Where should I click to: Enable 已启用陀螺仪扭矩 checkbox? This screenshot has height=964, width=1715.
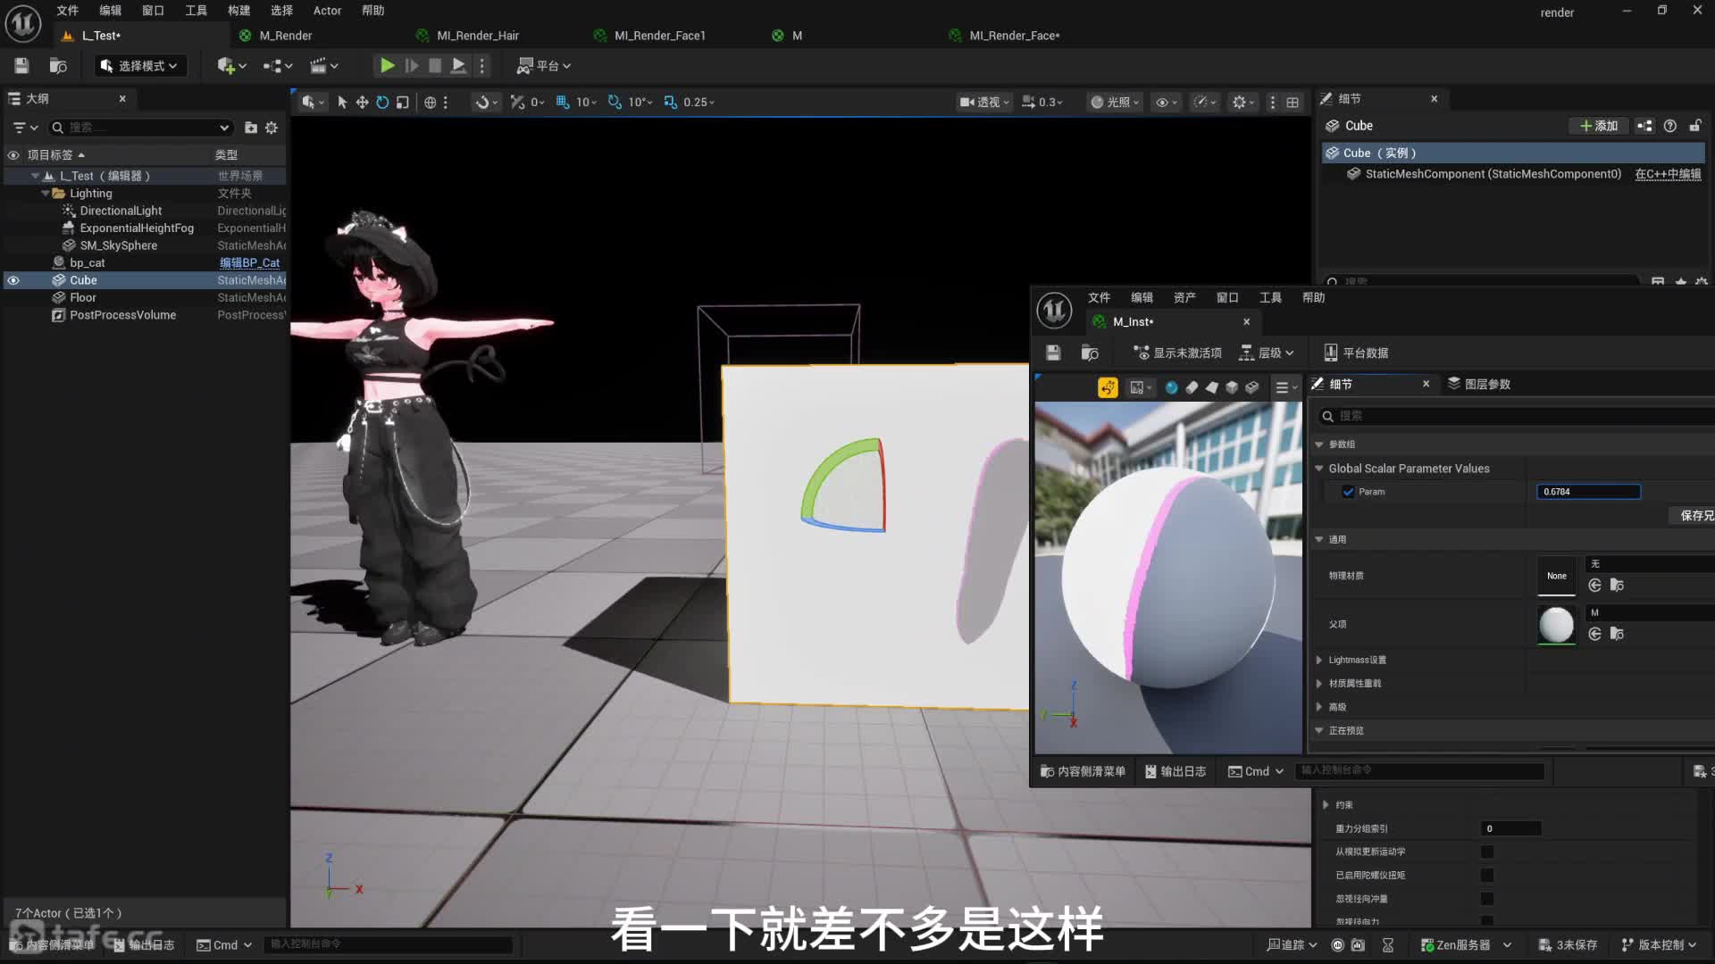[x=1487, y=875]
